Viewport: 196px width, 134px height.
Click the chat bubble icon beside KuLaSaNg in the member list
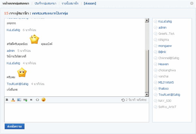[155, 22]
